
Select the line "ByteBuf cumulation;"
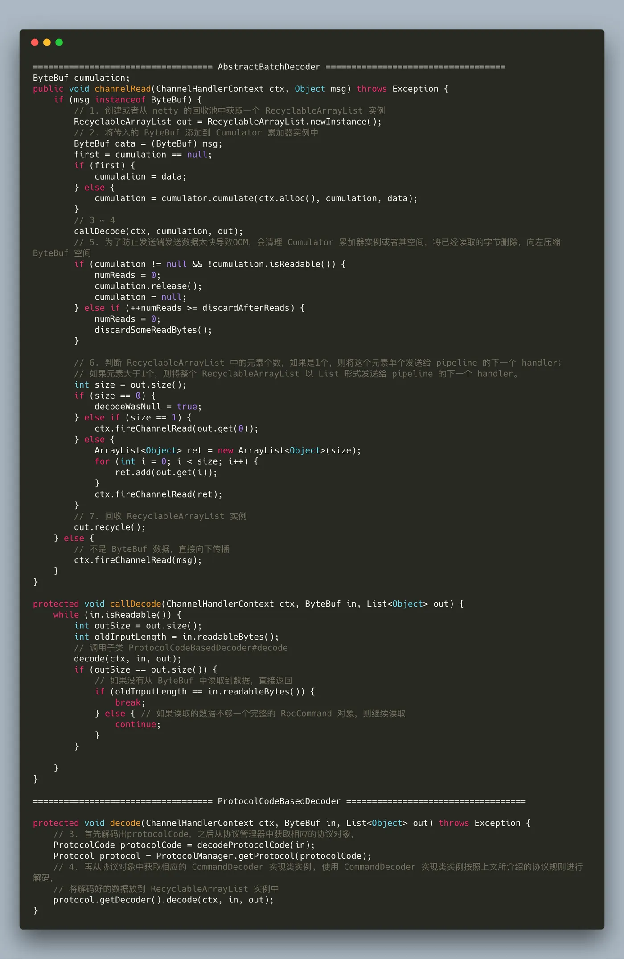click(82, 78)
